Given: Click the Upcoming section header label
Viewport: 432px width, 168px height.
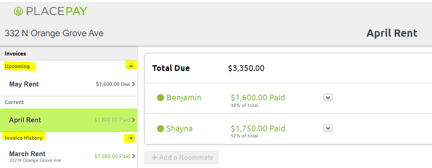Looking at the screenshot, I should click(x=17, y=66).
